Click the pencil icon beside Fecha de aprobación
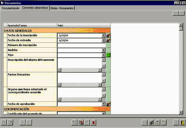186x128 pixels. 108,104
